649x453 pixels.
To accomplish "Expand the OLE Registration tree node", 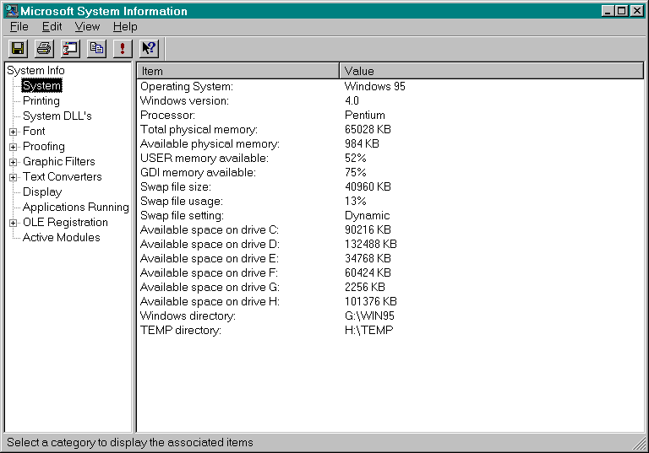I will (x=14, y=223).
